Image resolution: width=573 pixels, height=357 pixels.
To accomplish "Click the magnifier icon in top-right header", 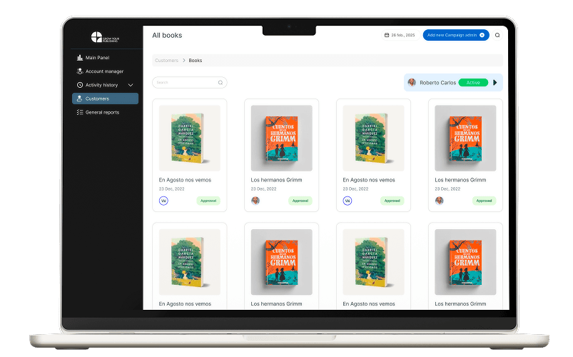I will coord(497,35).
